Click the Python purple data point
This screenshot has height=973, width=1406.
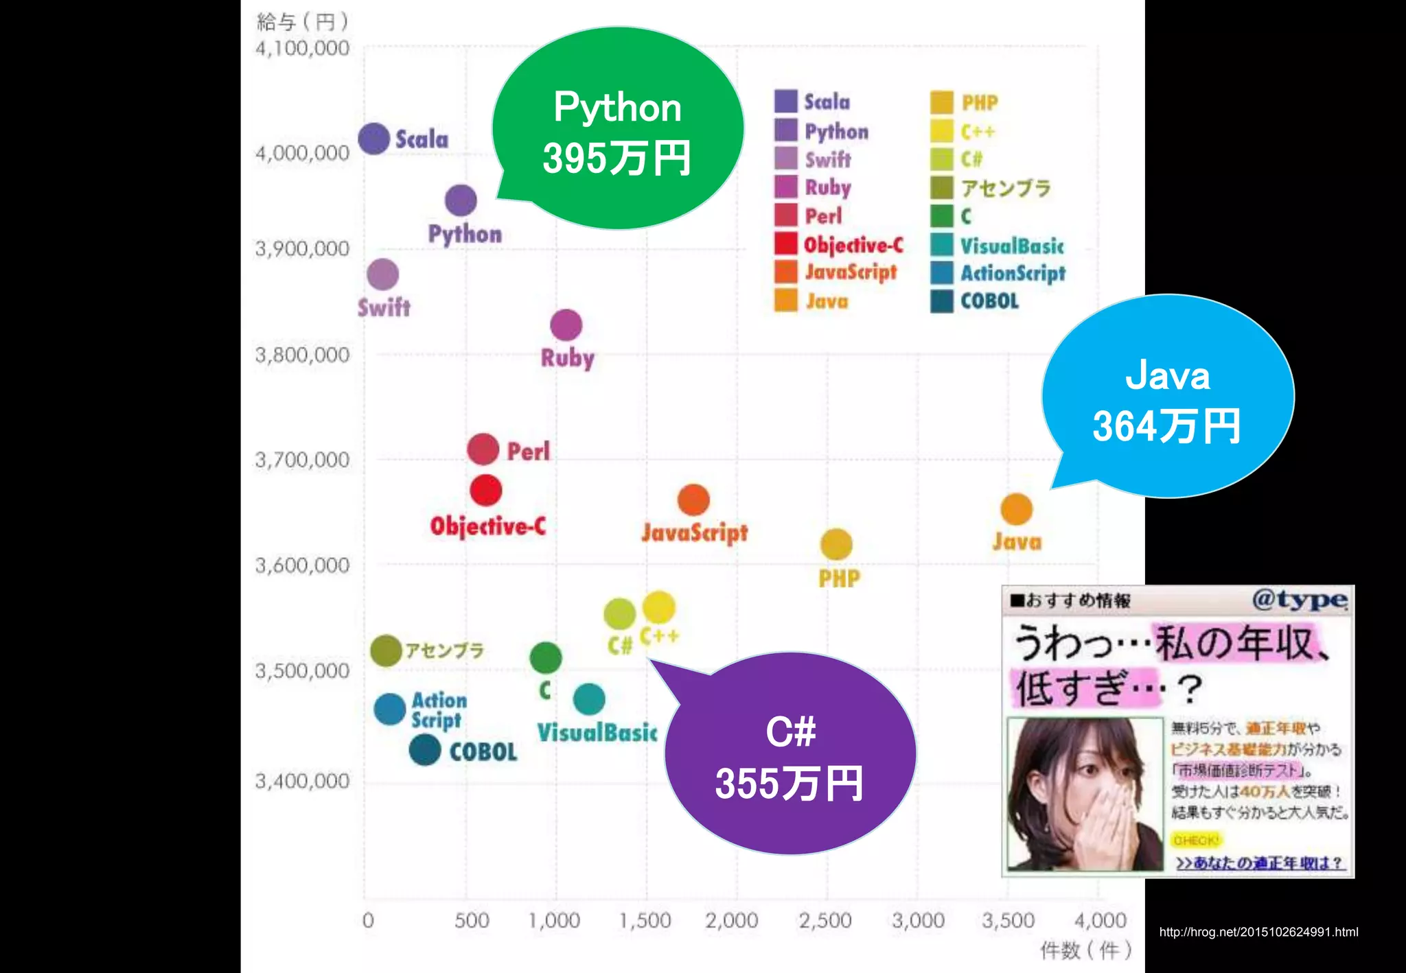click(461, 200)
